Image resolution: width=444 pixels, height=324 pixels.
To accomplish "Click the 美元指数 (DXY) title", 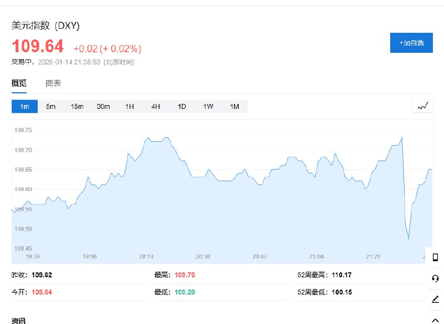I will pos(46,26).
